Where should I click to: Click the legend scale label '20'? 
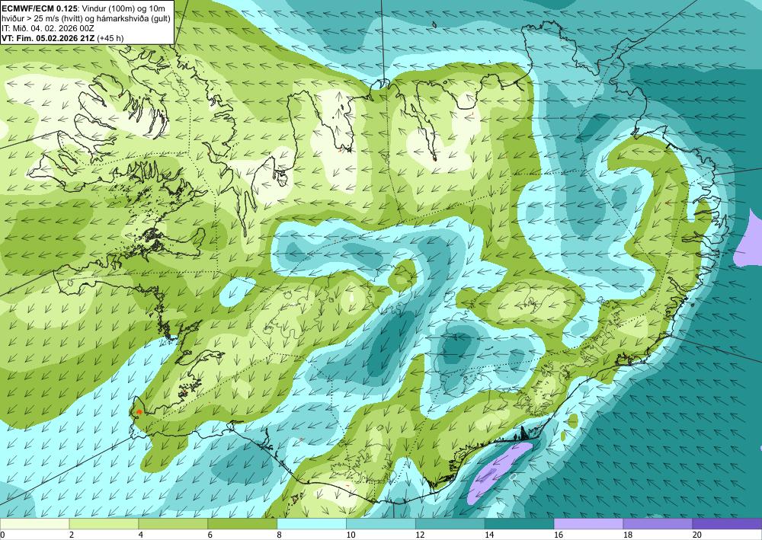pos(697,535)
